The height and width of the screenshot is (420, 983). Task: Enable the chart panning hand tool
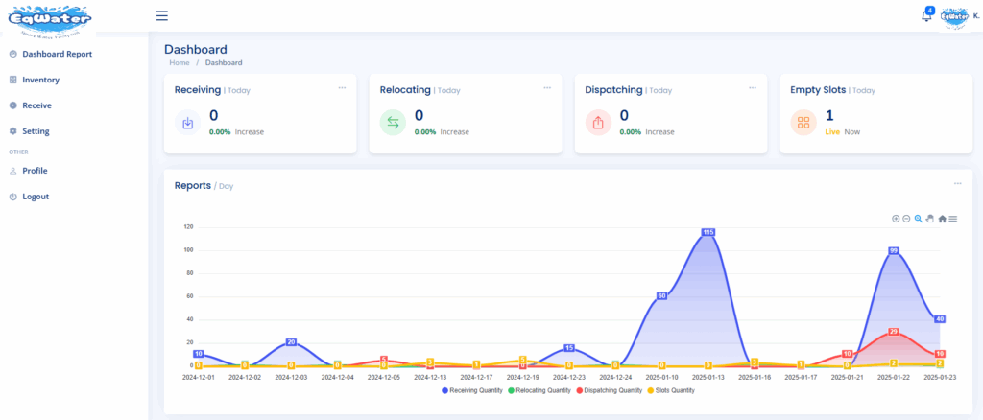929,219
